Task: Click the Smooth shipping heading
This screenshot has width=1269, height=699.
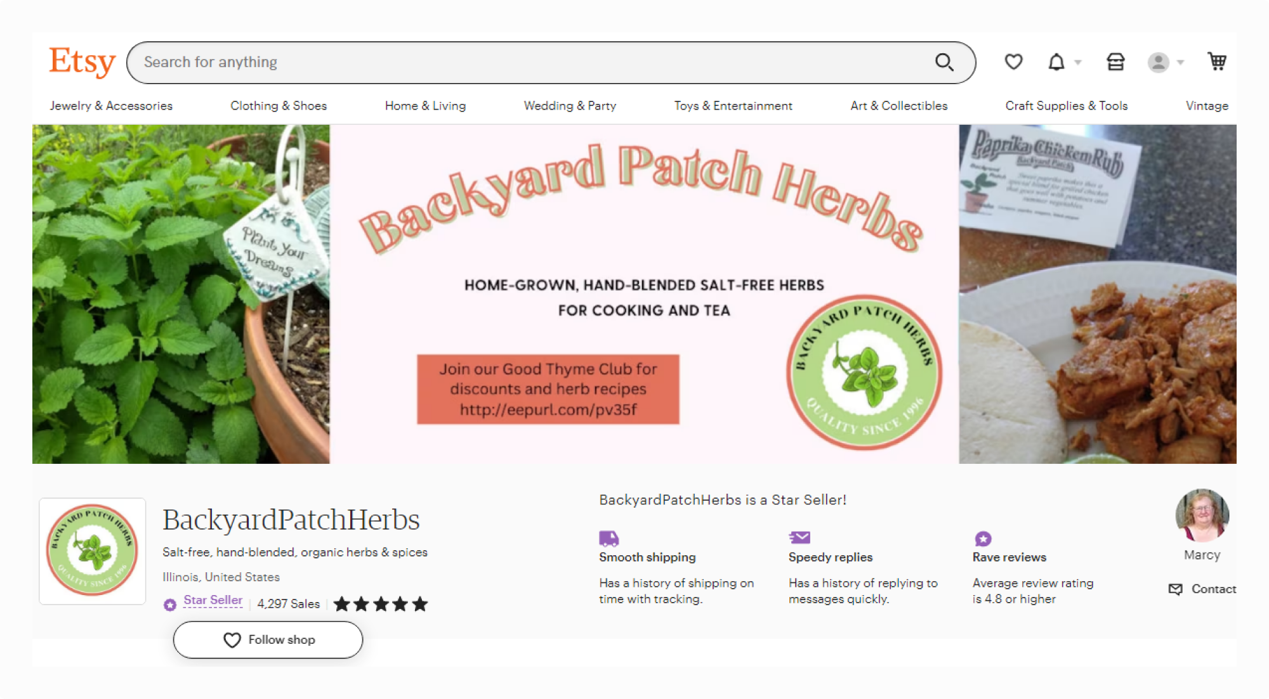Action: click(647, 557)
